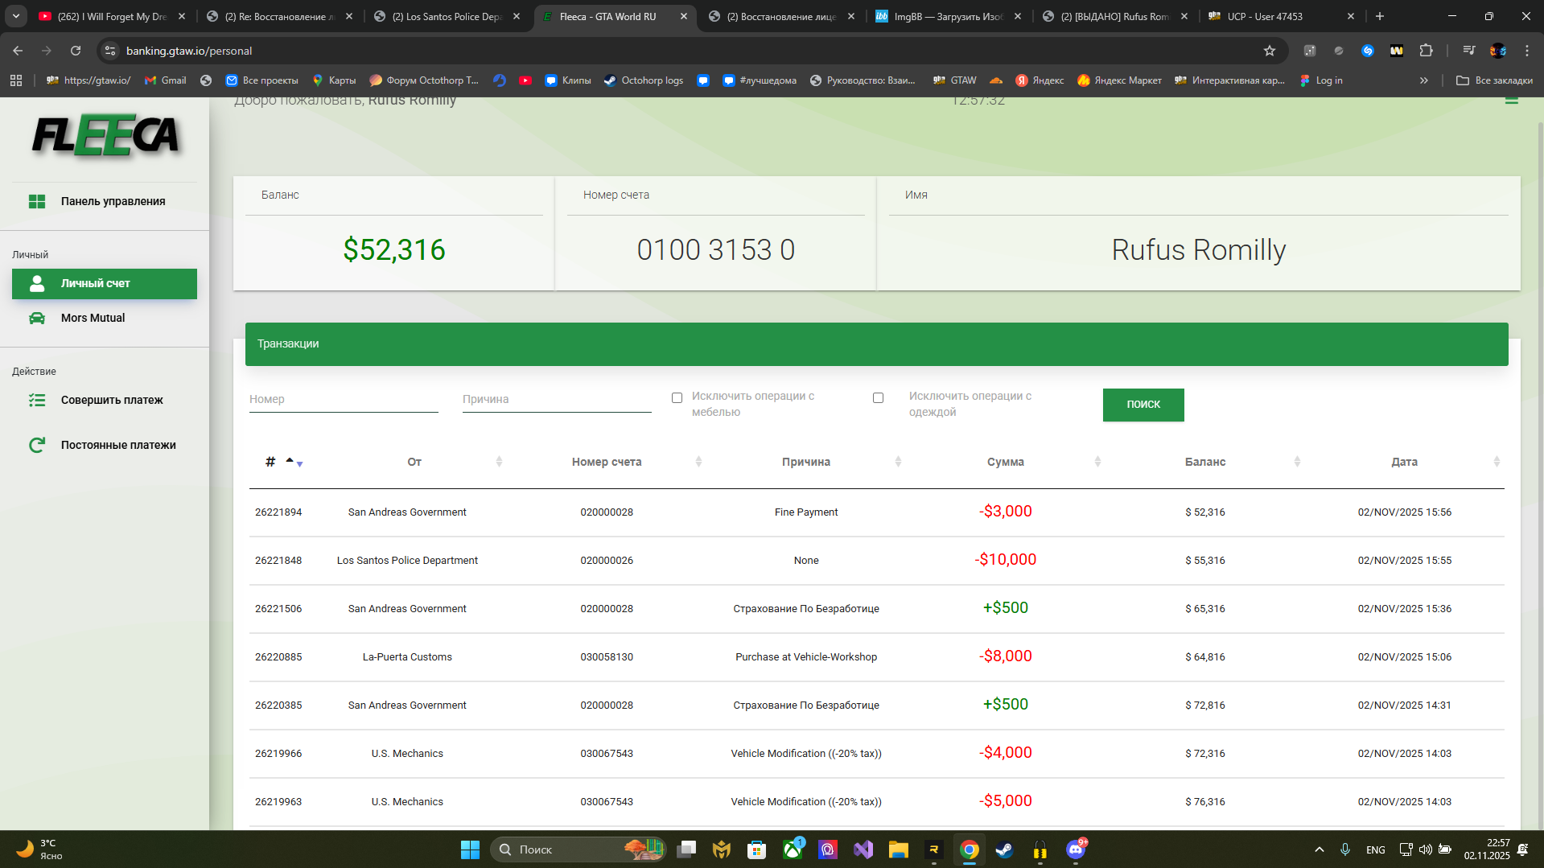
Task: Open Steam from the taskbar
Action: pyautogui.click(x=1004, y=849)
